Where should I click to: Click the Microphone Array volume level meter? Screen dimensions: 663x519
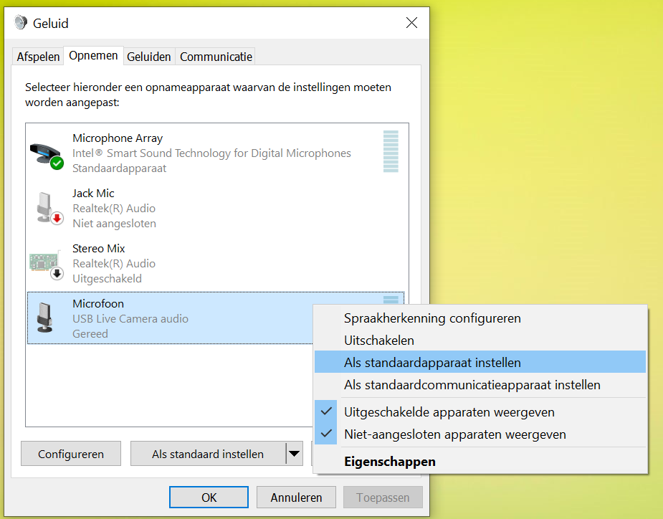[391, 151]
